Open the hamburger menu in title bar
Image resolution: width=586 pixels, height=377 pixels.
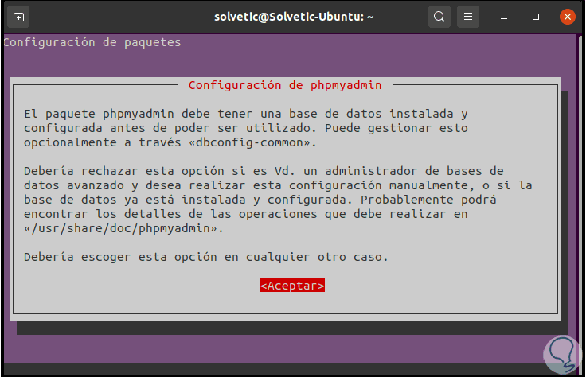(468, 17)
